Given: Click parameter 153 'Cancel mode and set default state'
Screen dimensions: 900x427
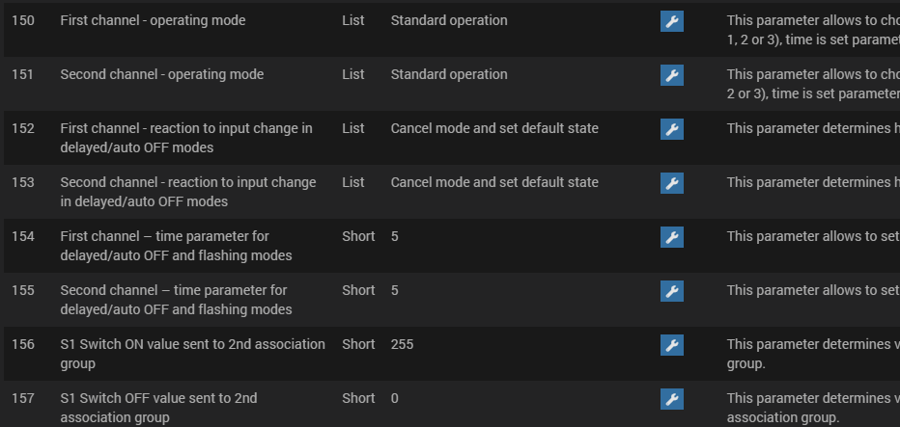Looking at the screenshot, I should (494, 182).
